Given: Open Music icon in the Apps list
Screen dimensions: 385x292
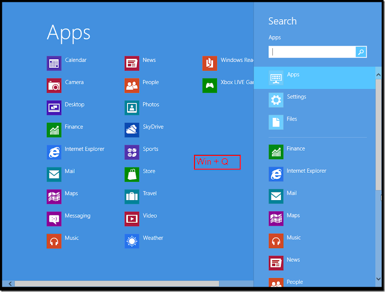Looking at the screenshot, I should coord(54,241).
